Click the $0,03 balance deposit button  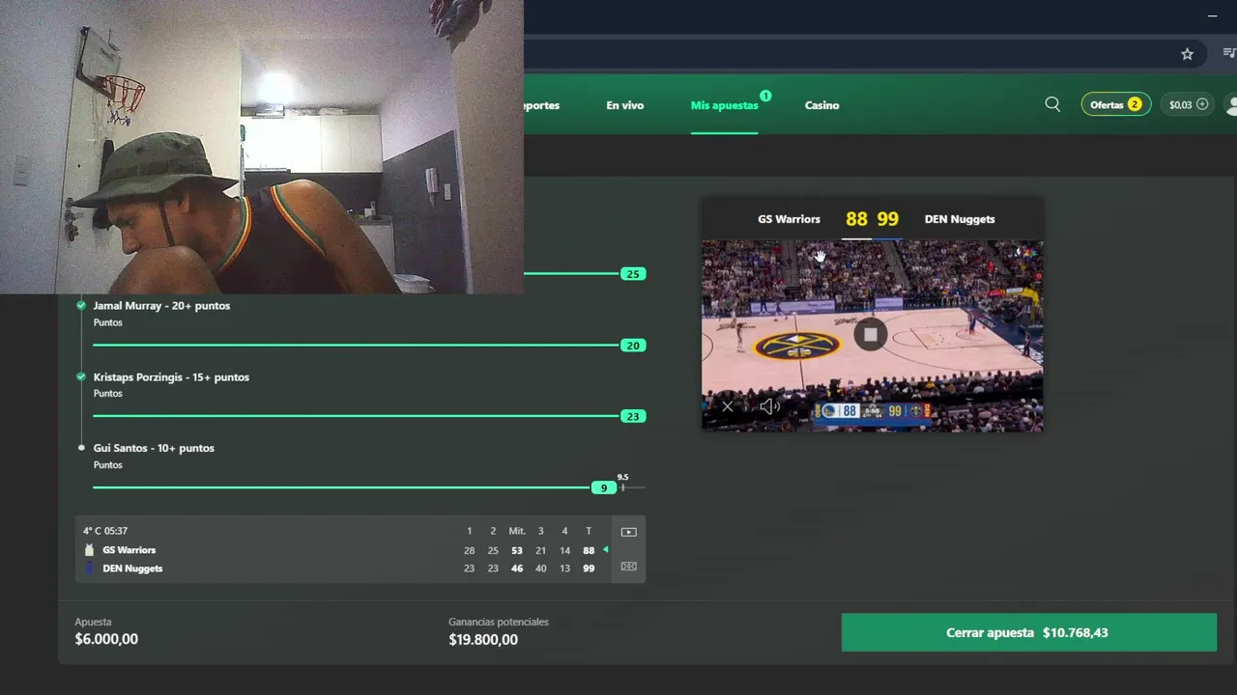coord(1189,104)
